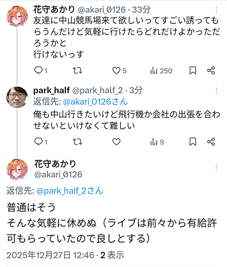Reply to park_half's tweet
Image resolution: width=227 pixels, height=267 pixels.
click(x=38, y=142)
